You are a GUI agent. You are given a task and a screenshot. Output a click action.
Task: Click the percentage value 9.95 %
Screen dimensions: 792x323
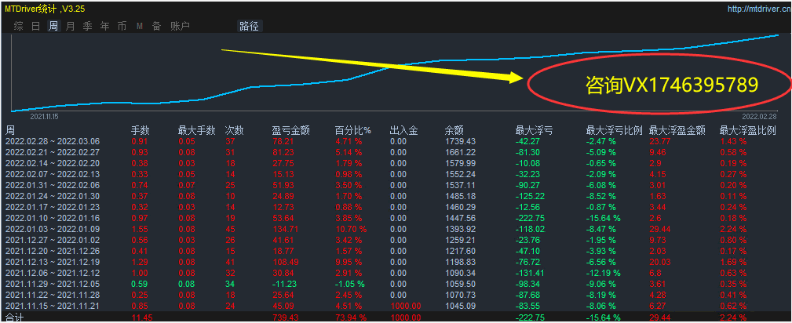tap(349, 262)
